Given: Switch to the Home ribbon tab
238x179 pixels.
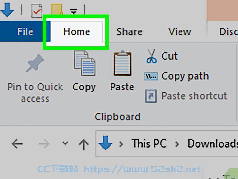Looking at the screenshot, I should [76, 31].
